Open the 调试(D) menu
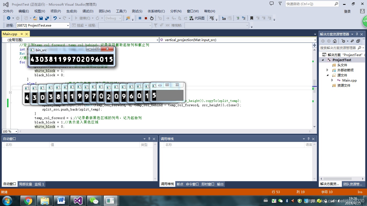This screenshot has height=206, width=367. (x=88, y=11)
